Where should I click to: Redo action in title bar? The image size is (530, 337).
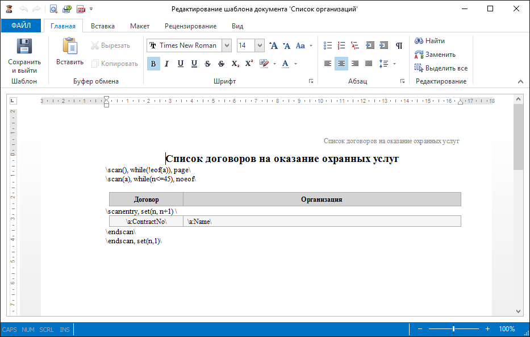tap(36, 9)
